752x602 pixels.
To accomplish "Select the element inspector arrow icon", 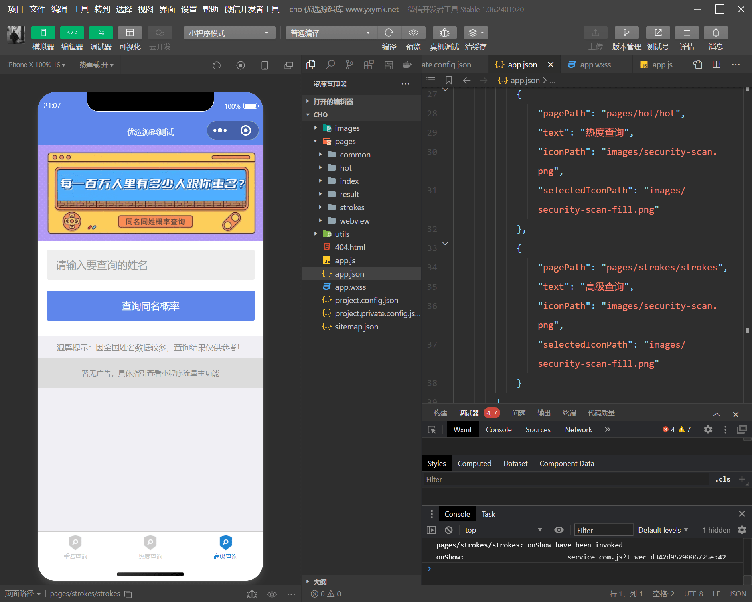I will tap(432, 430).
